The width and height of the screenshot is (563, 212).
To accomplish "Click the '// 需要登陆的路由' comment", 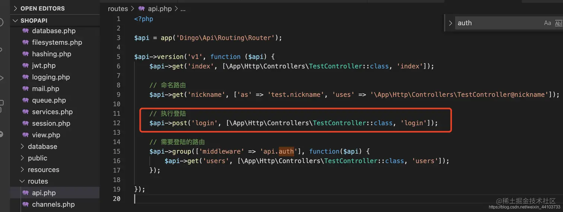I will [177, 142].
